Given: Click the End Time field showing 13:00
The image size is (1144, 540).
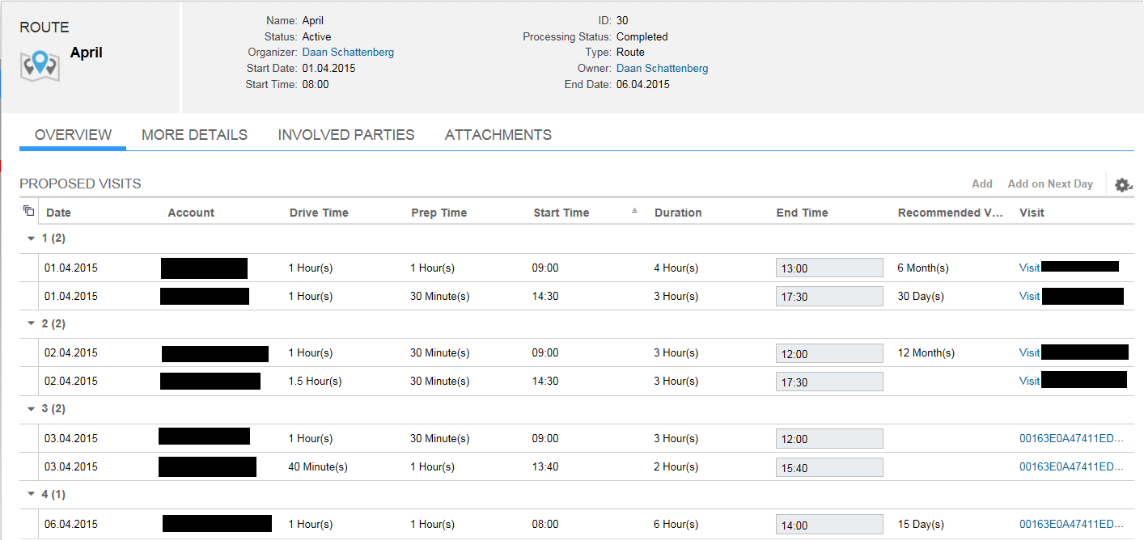Looking at the screenshot, I should click(x=828, y=267).
